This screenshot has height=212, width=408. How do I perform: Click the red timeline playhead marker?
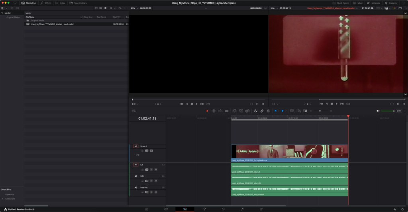coord(348,116)
